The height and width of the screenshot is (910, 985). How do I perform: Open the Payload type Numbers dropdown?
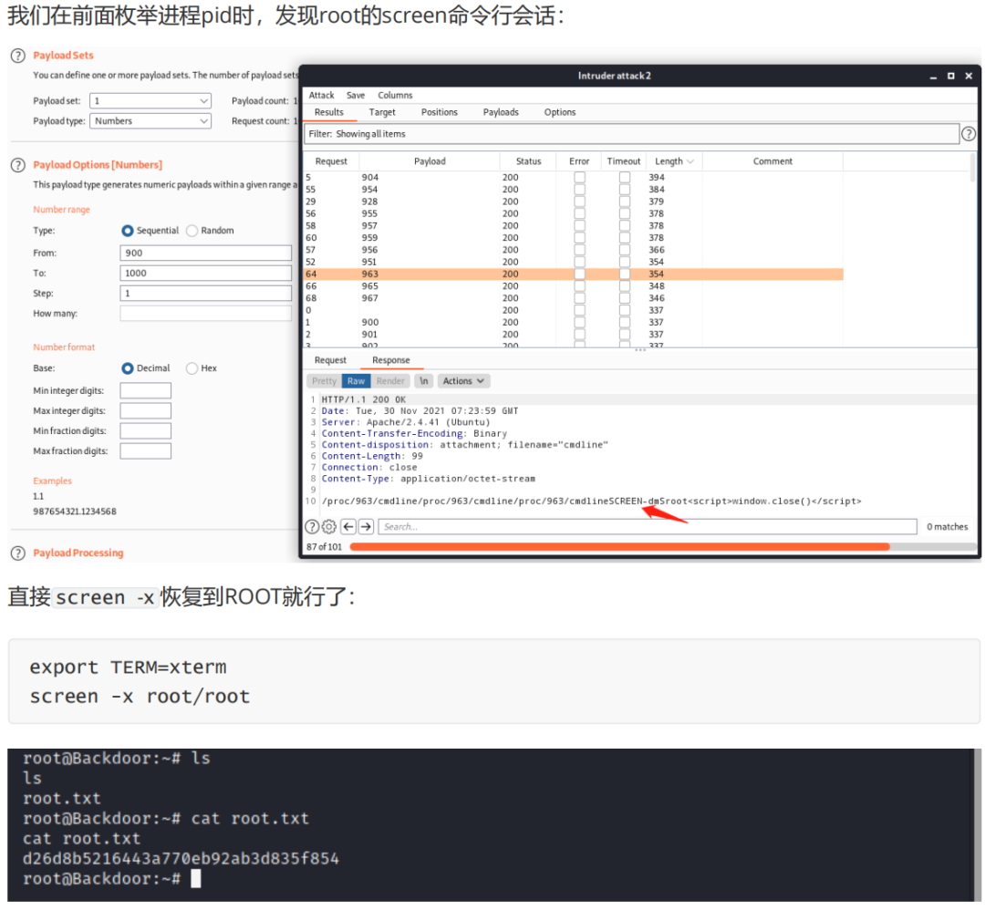pos(150,120)
